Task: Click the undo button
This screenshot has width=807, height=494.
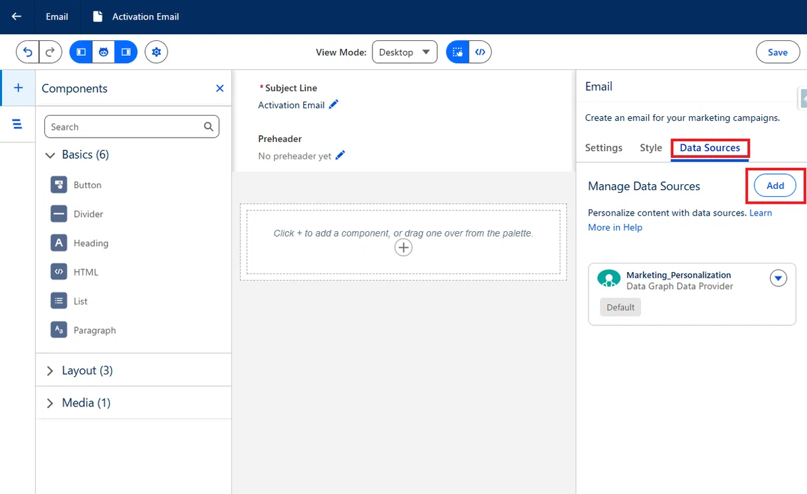Action: point(28,52)
